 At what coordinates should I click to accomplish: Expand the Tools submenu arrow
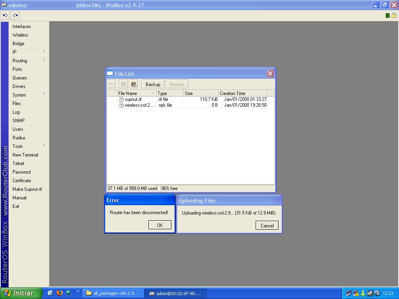44,146
